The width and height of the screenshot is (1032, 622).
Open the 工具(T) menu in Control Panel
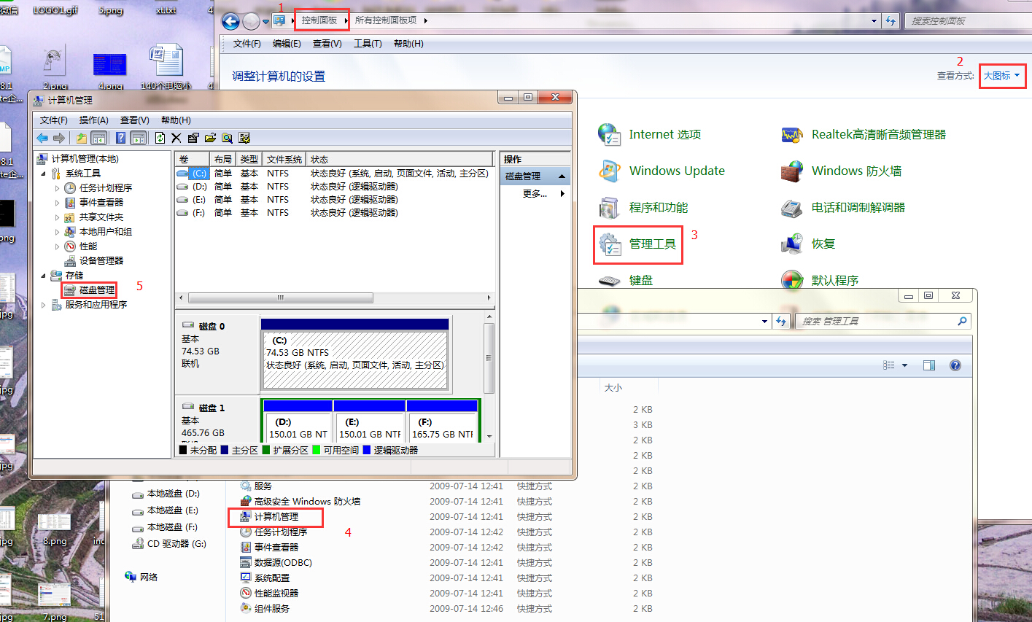[368, 44]
